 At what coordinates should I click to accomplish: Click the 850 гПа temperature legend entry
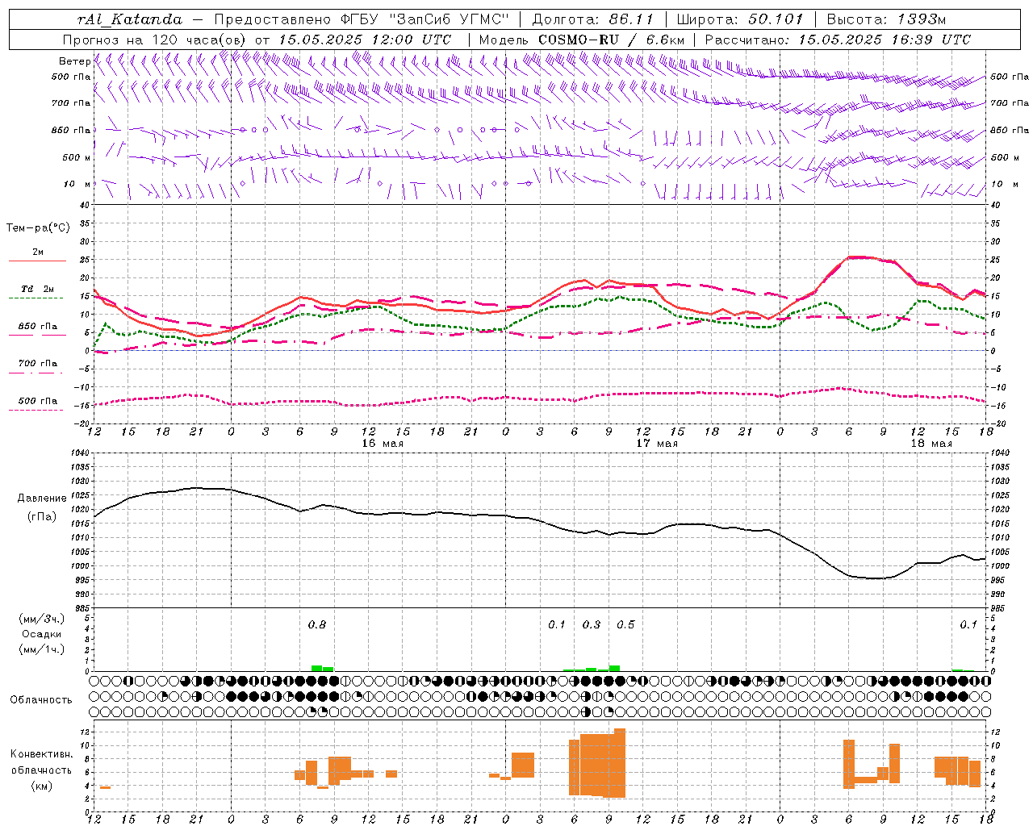coord(38,327)
